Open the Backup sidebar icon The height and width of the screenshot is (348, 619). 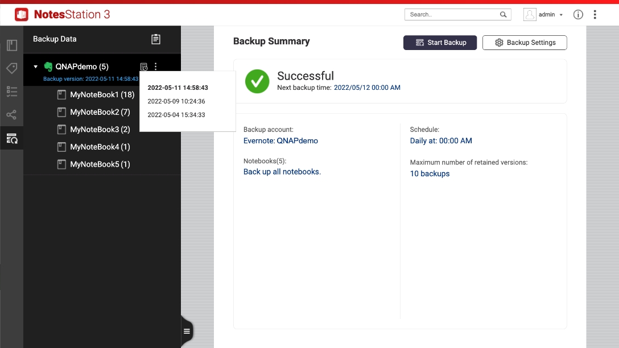[x=11, y=138]
